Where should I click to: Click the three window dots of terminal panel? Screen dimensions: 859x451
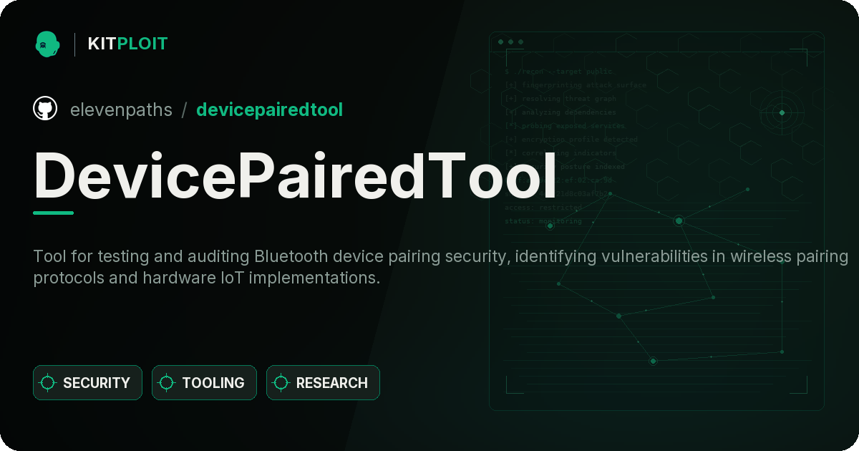click(510, 42)
